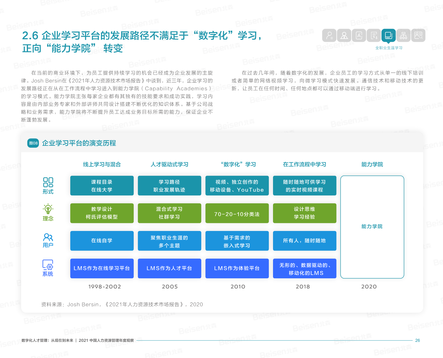Click the 聚焦职业生涯的 多个主题 box
This screenshot has width=443, height=358.
[x=169, y=241]
